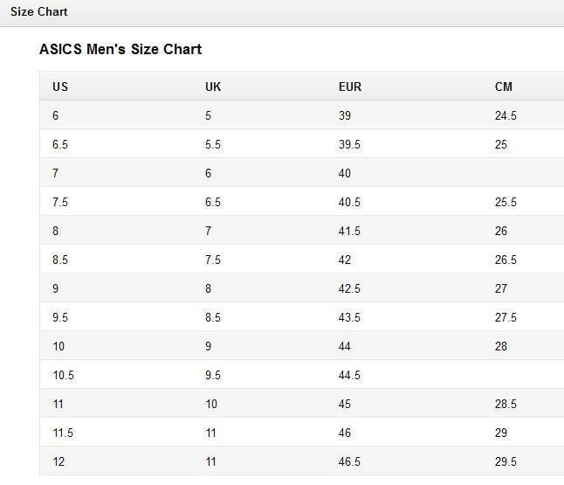Image resolution: width=564 pixels, height=485 pixels.
Task: Click the EUR column header
Action: tap(350, 87)
